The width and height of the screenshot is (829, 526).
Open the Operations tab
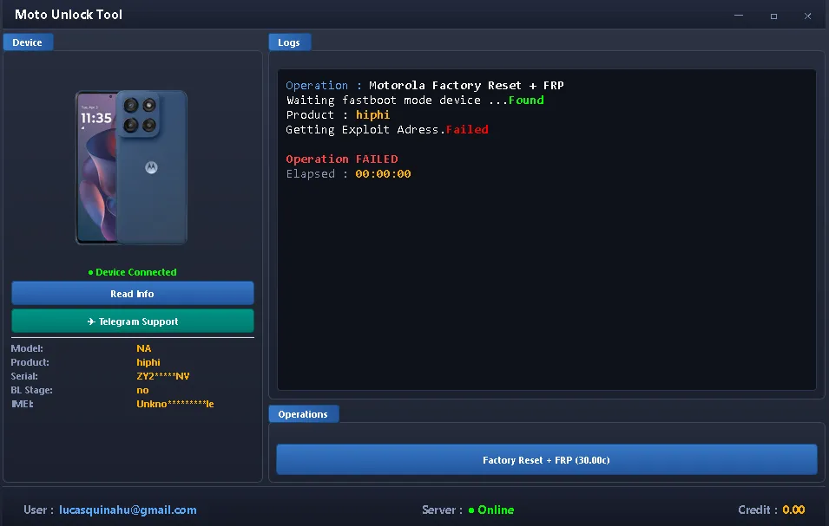click(303, 414)
